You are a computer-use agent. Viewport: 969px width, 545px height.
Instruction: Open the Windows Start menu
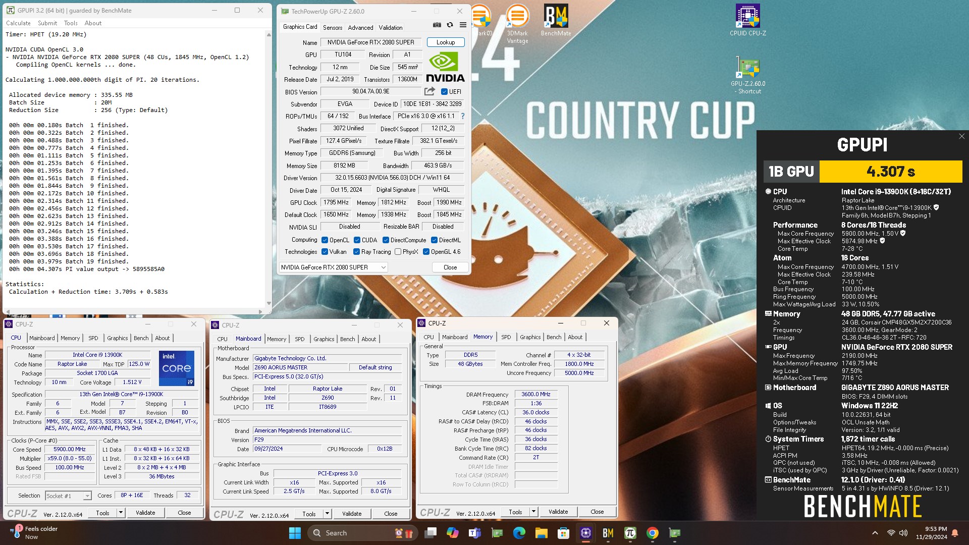295,533
